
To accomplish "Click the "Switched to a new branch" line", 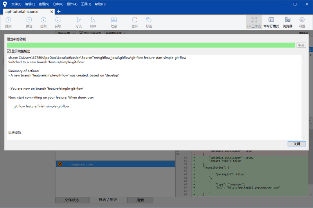I will (x=46, y=62).
